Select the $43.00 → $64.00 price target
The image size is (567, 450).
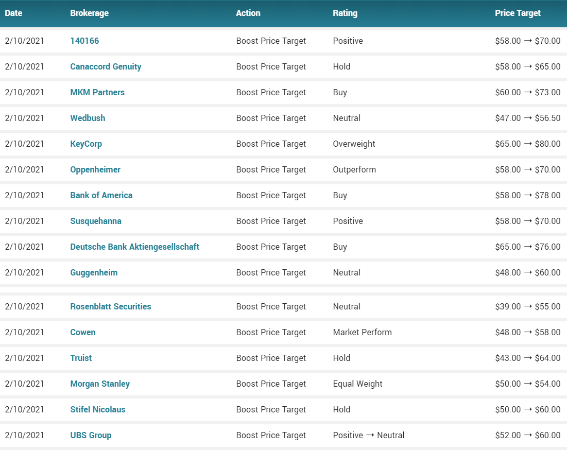click(x=527, y=358)
